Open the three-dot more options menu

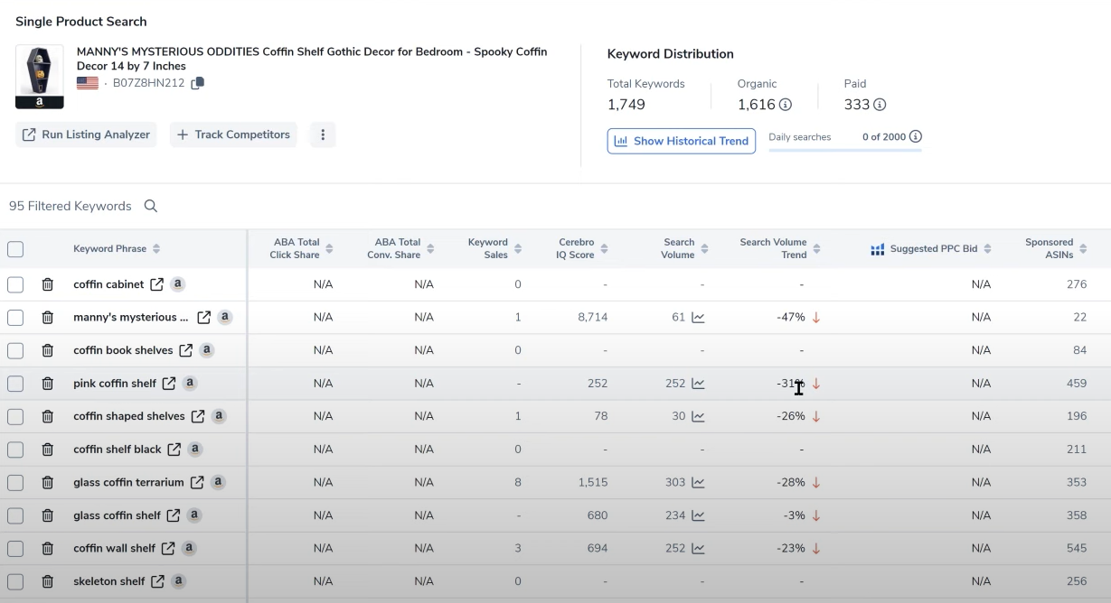point(323,135)
